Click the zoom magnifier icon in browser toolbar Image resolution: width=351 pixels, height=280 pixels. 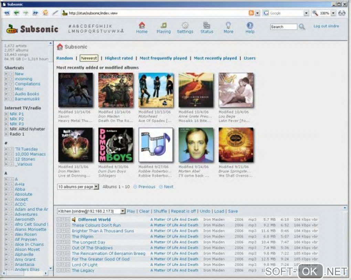[315, 13]
